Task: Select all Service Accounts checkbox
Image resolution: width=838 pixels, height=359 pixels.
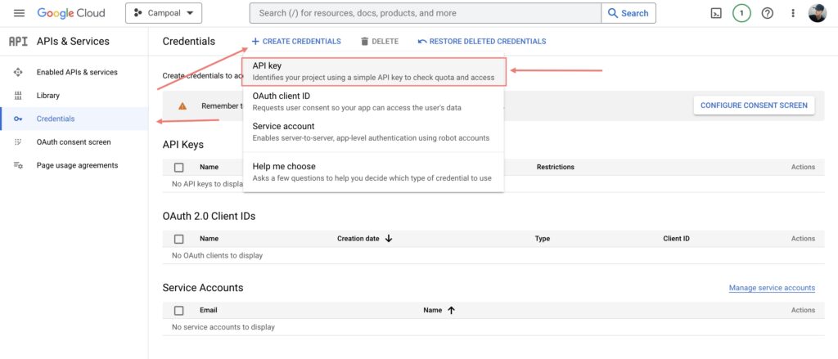Action: coord(179,311)
